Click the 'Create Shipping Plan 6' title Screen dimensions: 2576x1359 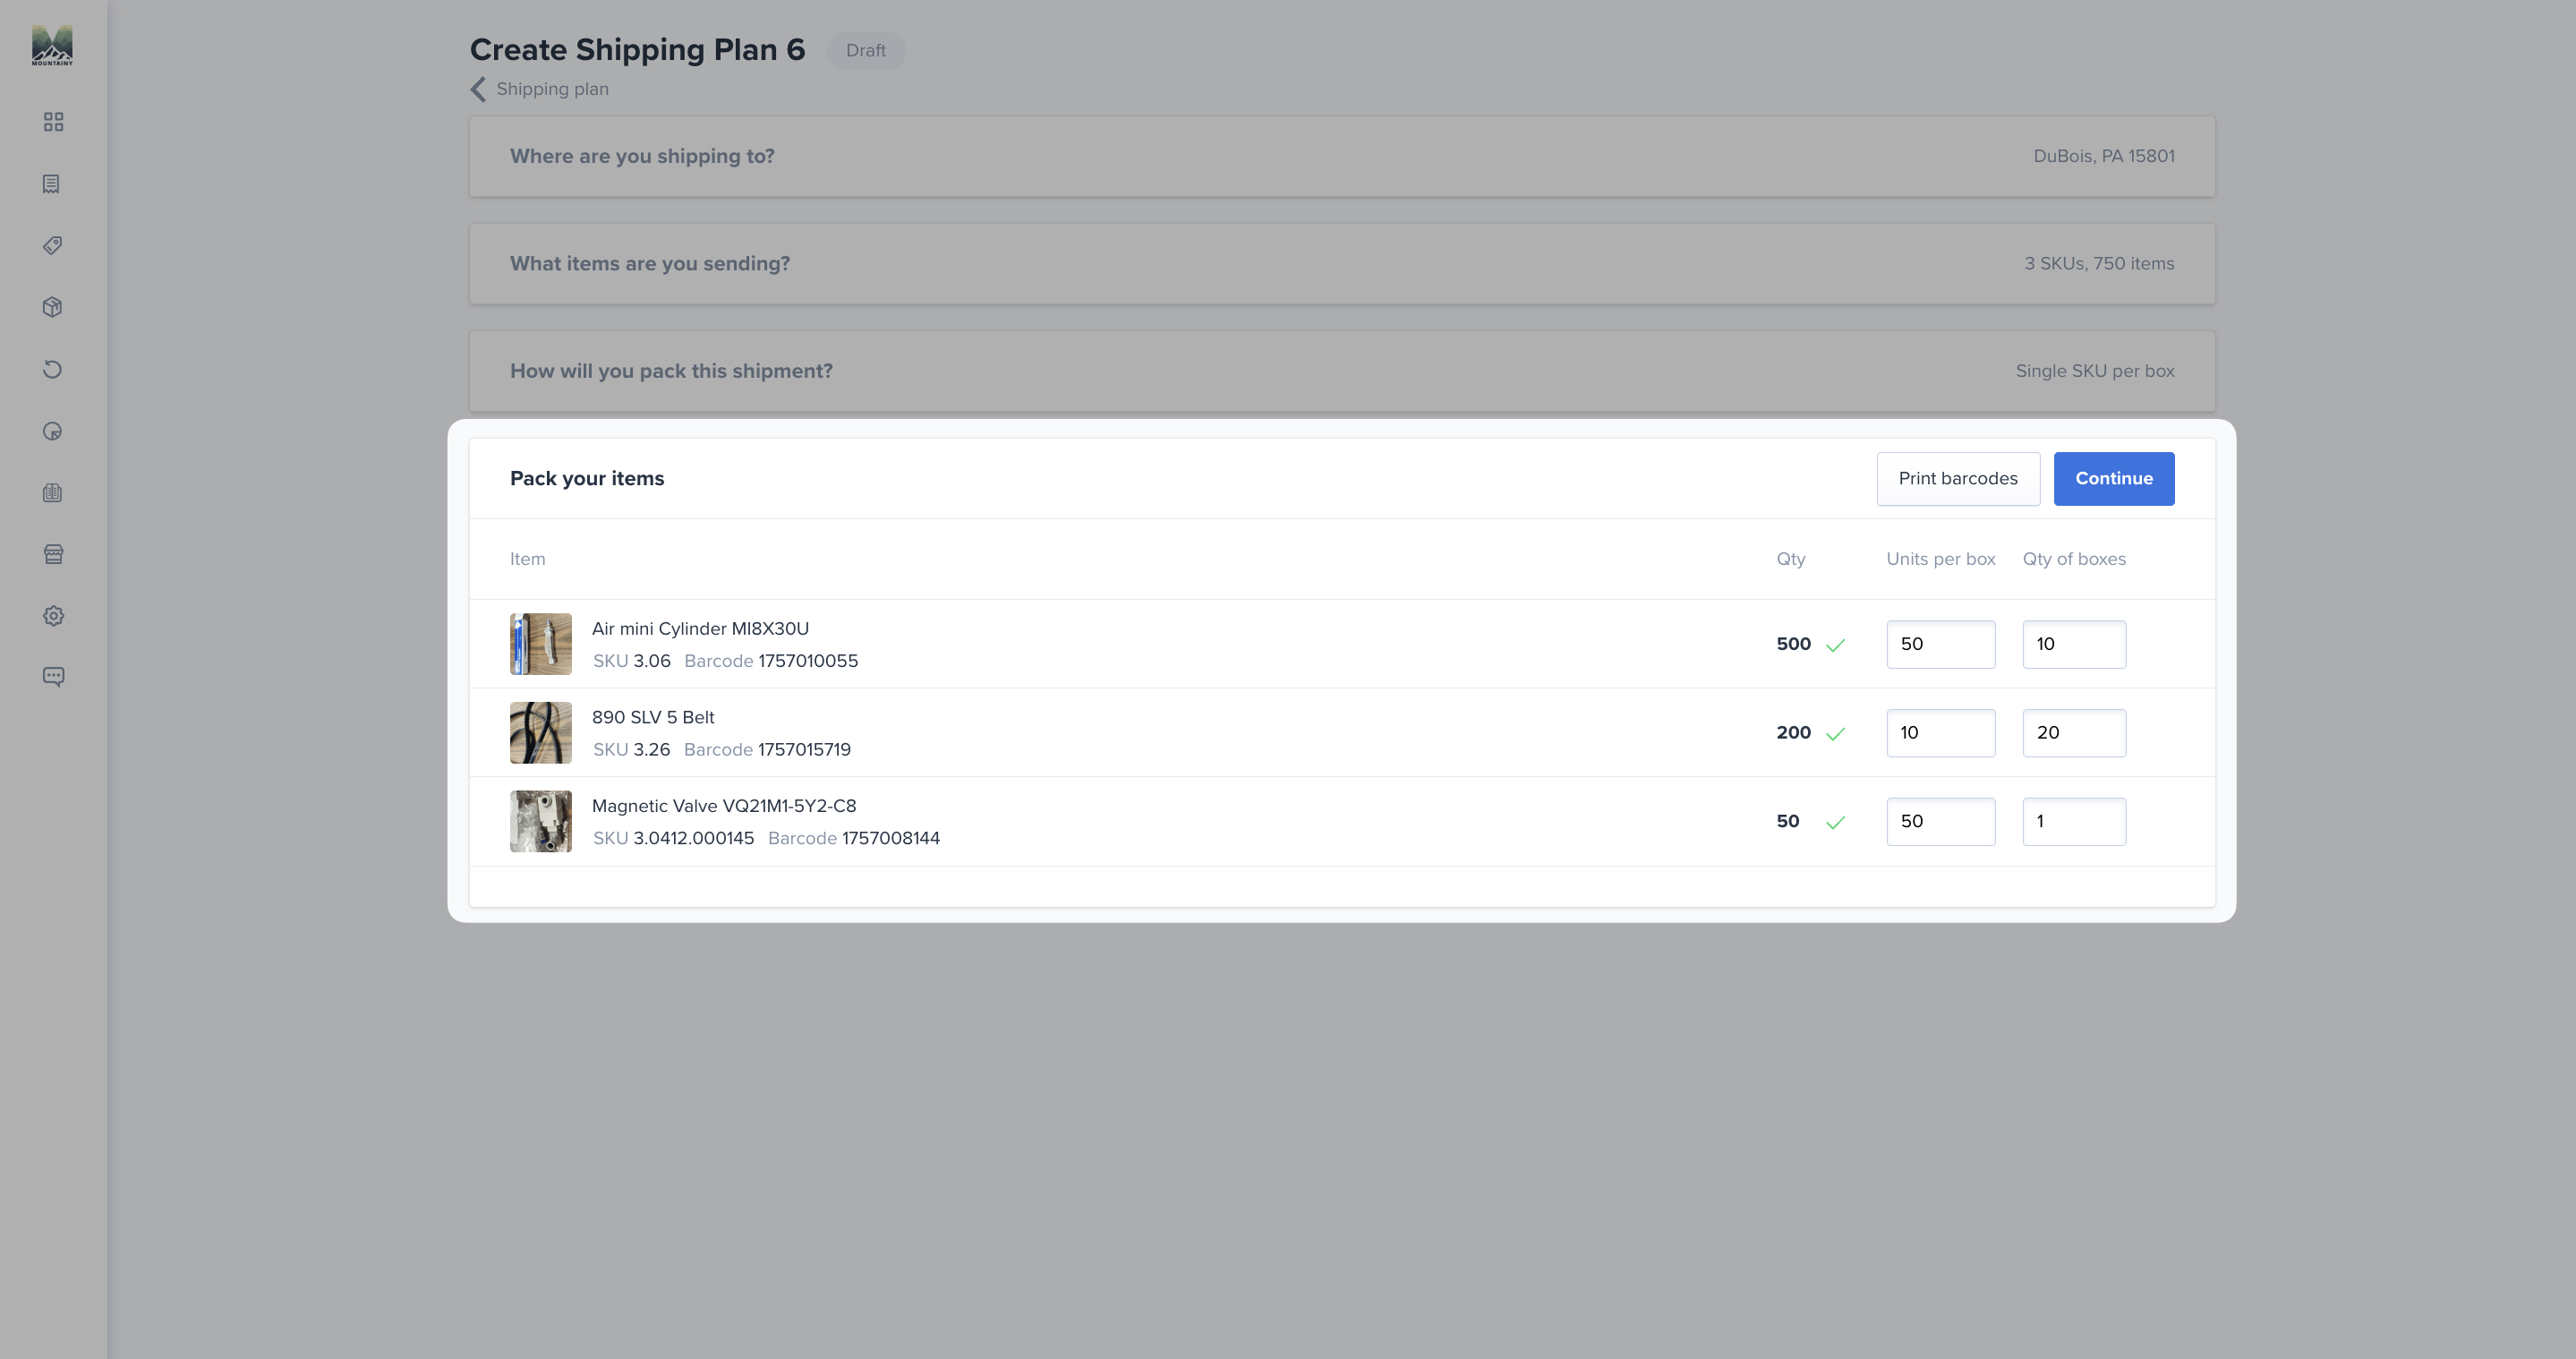point(637,50)
